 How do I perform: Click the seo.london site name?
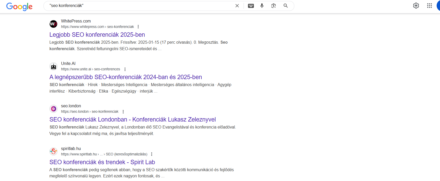coord(71,106)
